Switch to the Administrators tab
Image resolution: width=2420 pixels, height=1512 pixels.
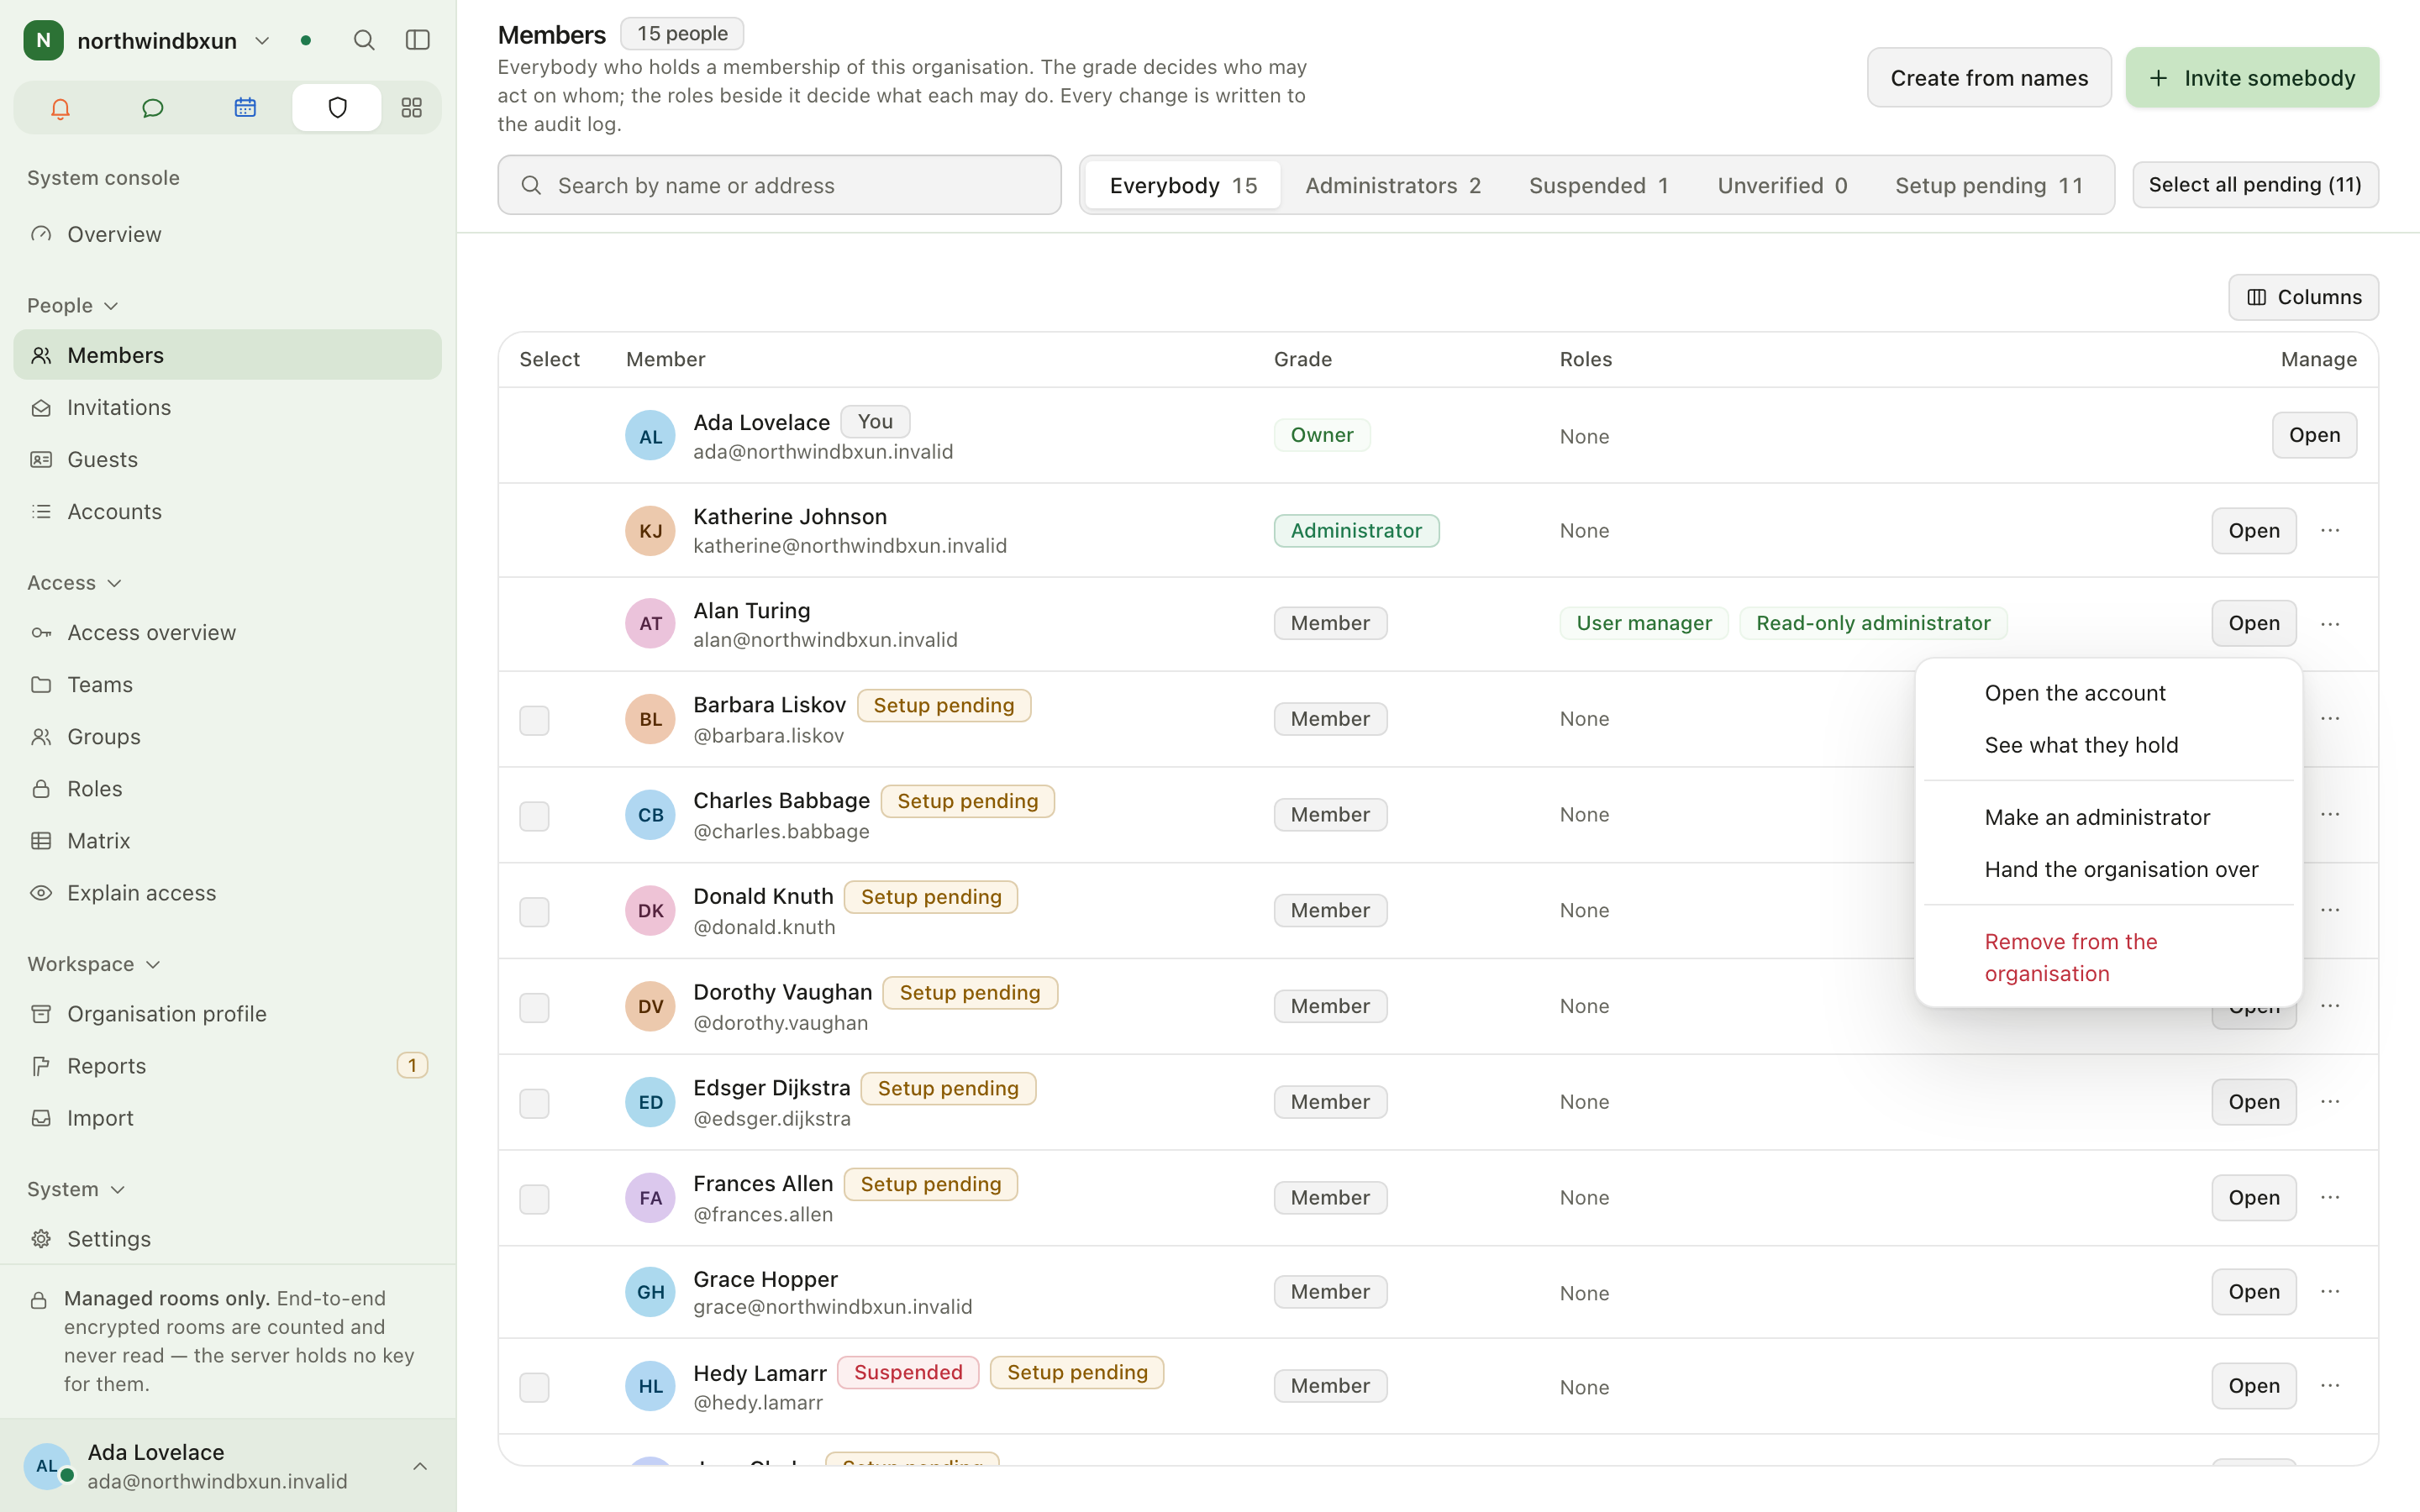click(x=1392, y=185)
